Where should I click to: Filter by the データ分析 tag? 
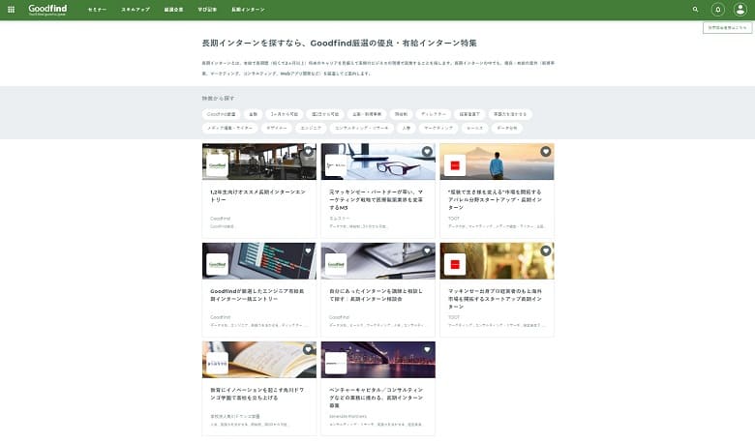click(507, 128)
